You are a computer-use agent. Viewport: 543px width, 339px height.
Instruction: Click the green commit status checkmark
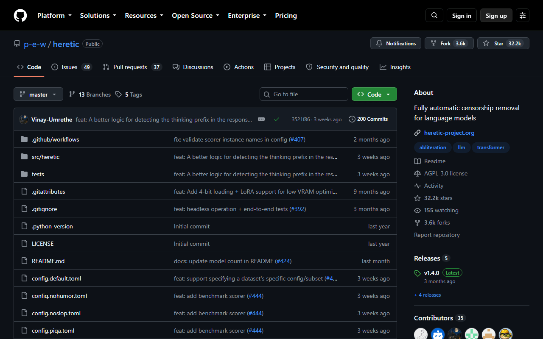pyautogui.click(x=277, y=119)
